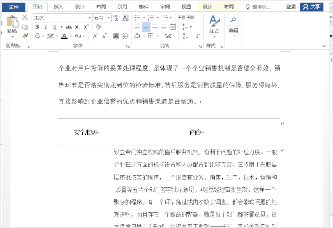Expand the paste options arrow under 粘贴
The height and width of the screenshot is (228, 333).
click(x=12, y=37)
